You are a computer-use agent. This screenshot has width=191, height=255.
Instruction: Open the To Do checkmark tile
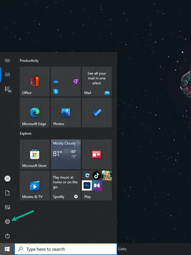(x=97, y=113)
